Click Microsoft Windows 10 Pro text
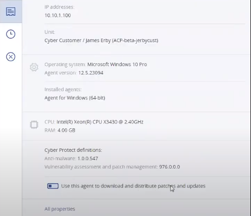Screen dimensions: 251x216 (x=117, y=64)
